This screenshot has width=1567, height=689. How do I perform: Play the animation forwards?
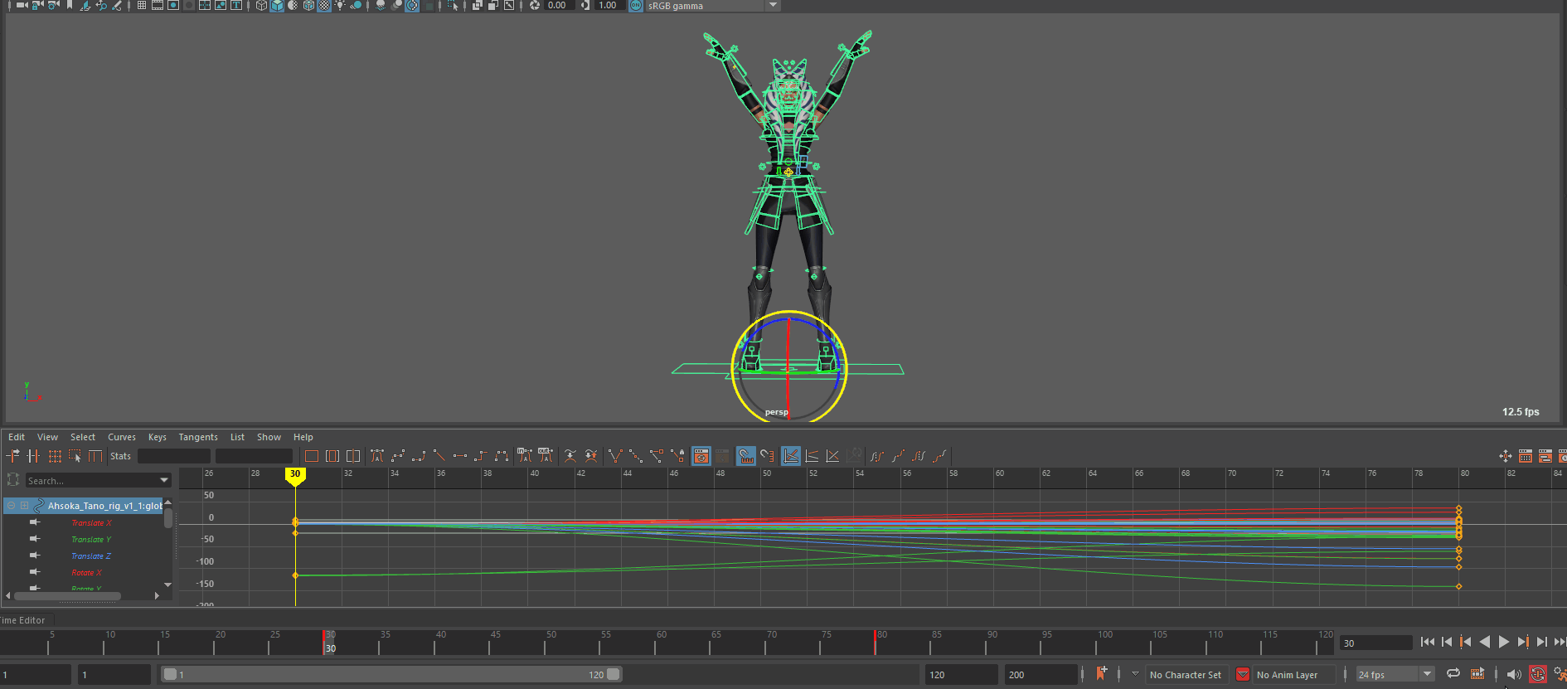coord(1503,642)
